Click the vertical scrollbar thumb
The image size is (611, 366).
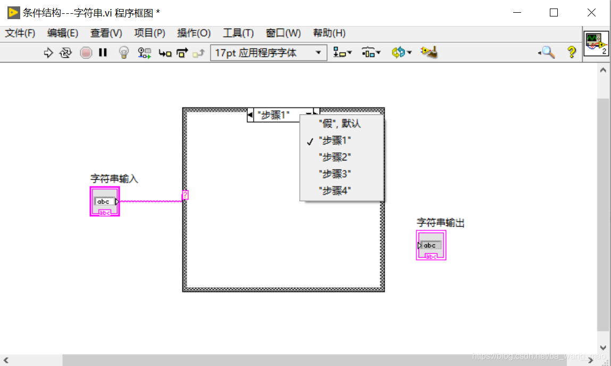(603, 214)
